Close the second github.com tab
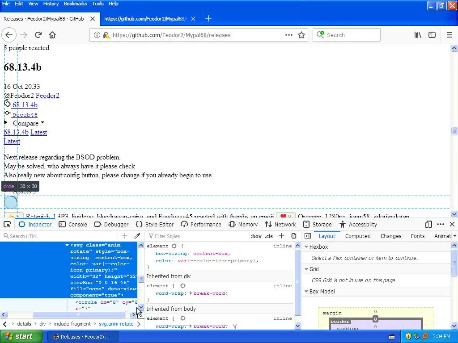The image size is (458, 343). tap(193, 19)
